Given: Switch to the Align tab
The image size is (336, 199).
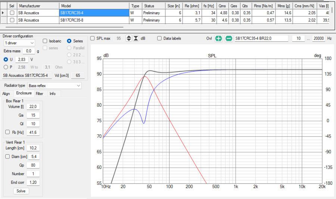Looking at the screenshot, I should click(x=6, y=94).
